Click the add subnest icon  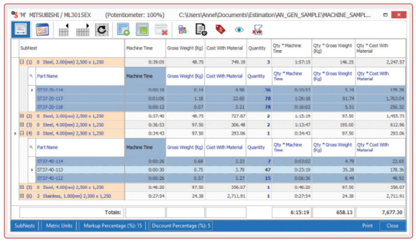coord(123,29)
